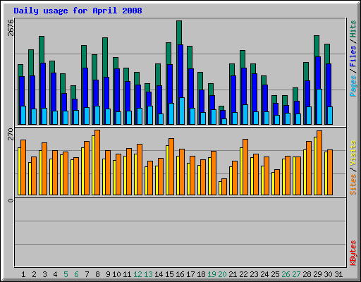Click the cyan Pages bar for day 1
The height and width of the screenshot is (282, 361).
tap(23, 115)
